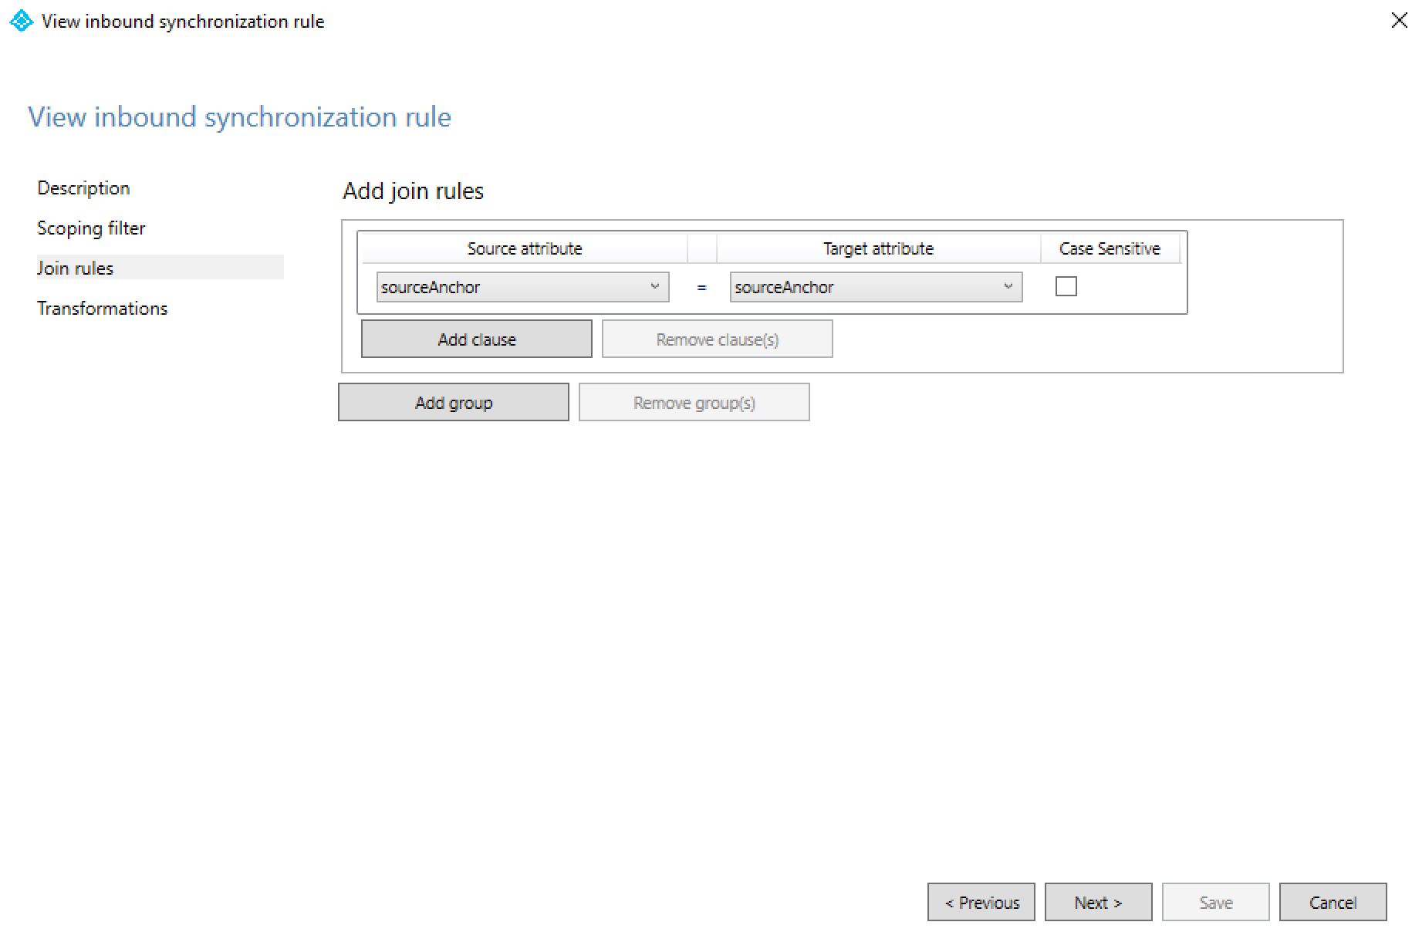Image resolution: width=1412 pixels, height=932 pixels.
Task: Click the Remove group(s) button
Action: 694,403
